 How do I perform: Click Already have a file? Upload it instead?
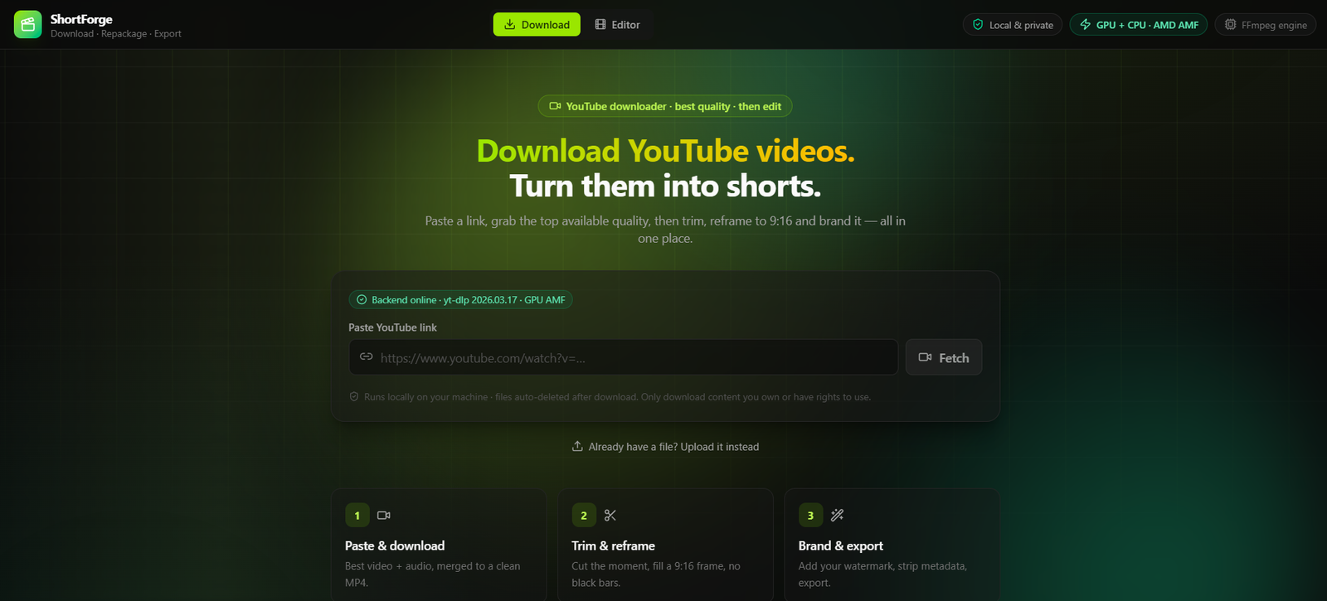(x=665, y=447)
